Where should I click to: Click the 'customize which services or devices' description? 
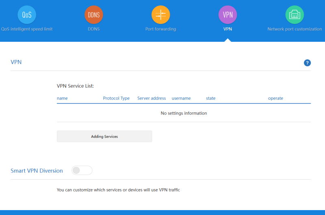[118, 190]
